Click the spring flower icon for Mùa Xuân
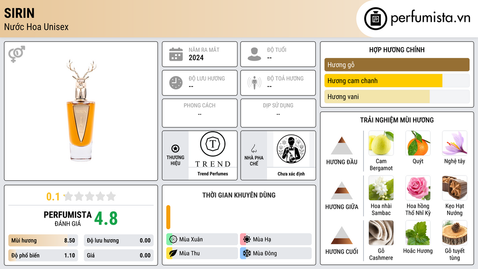Viewport: 478px width, 269px height. point(173,240)
